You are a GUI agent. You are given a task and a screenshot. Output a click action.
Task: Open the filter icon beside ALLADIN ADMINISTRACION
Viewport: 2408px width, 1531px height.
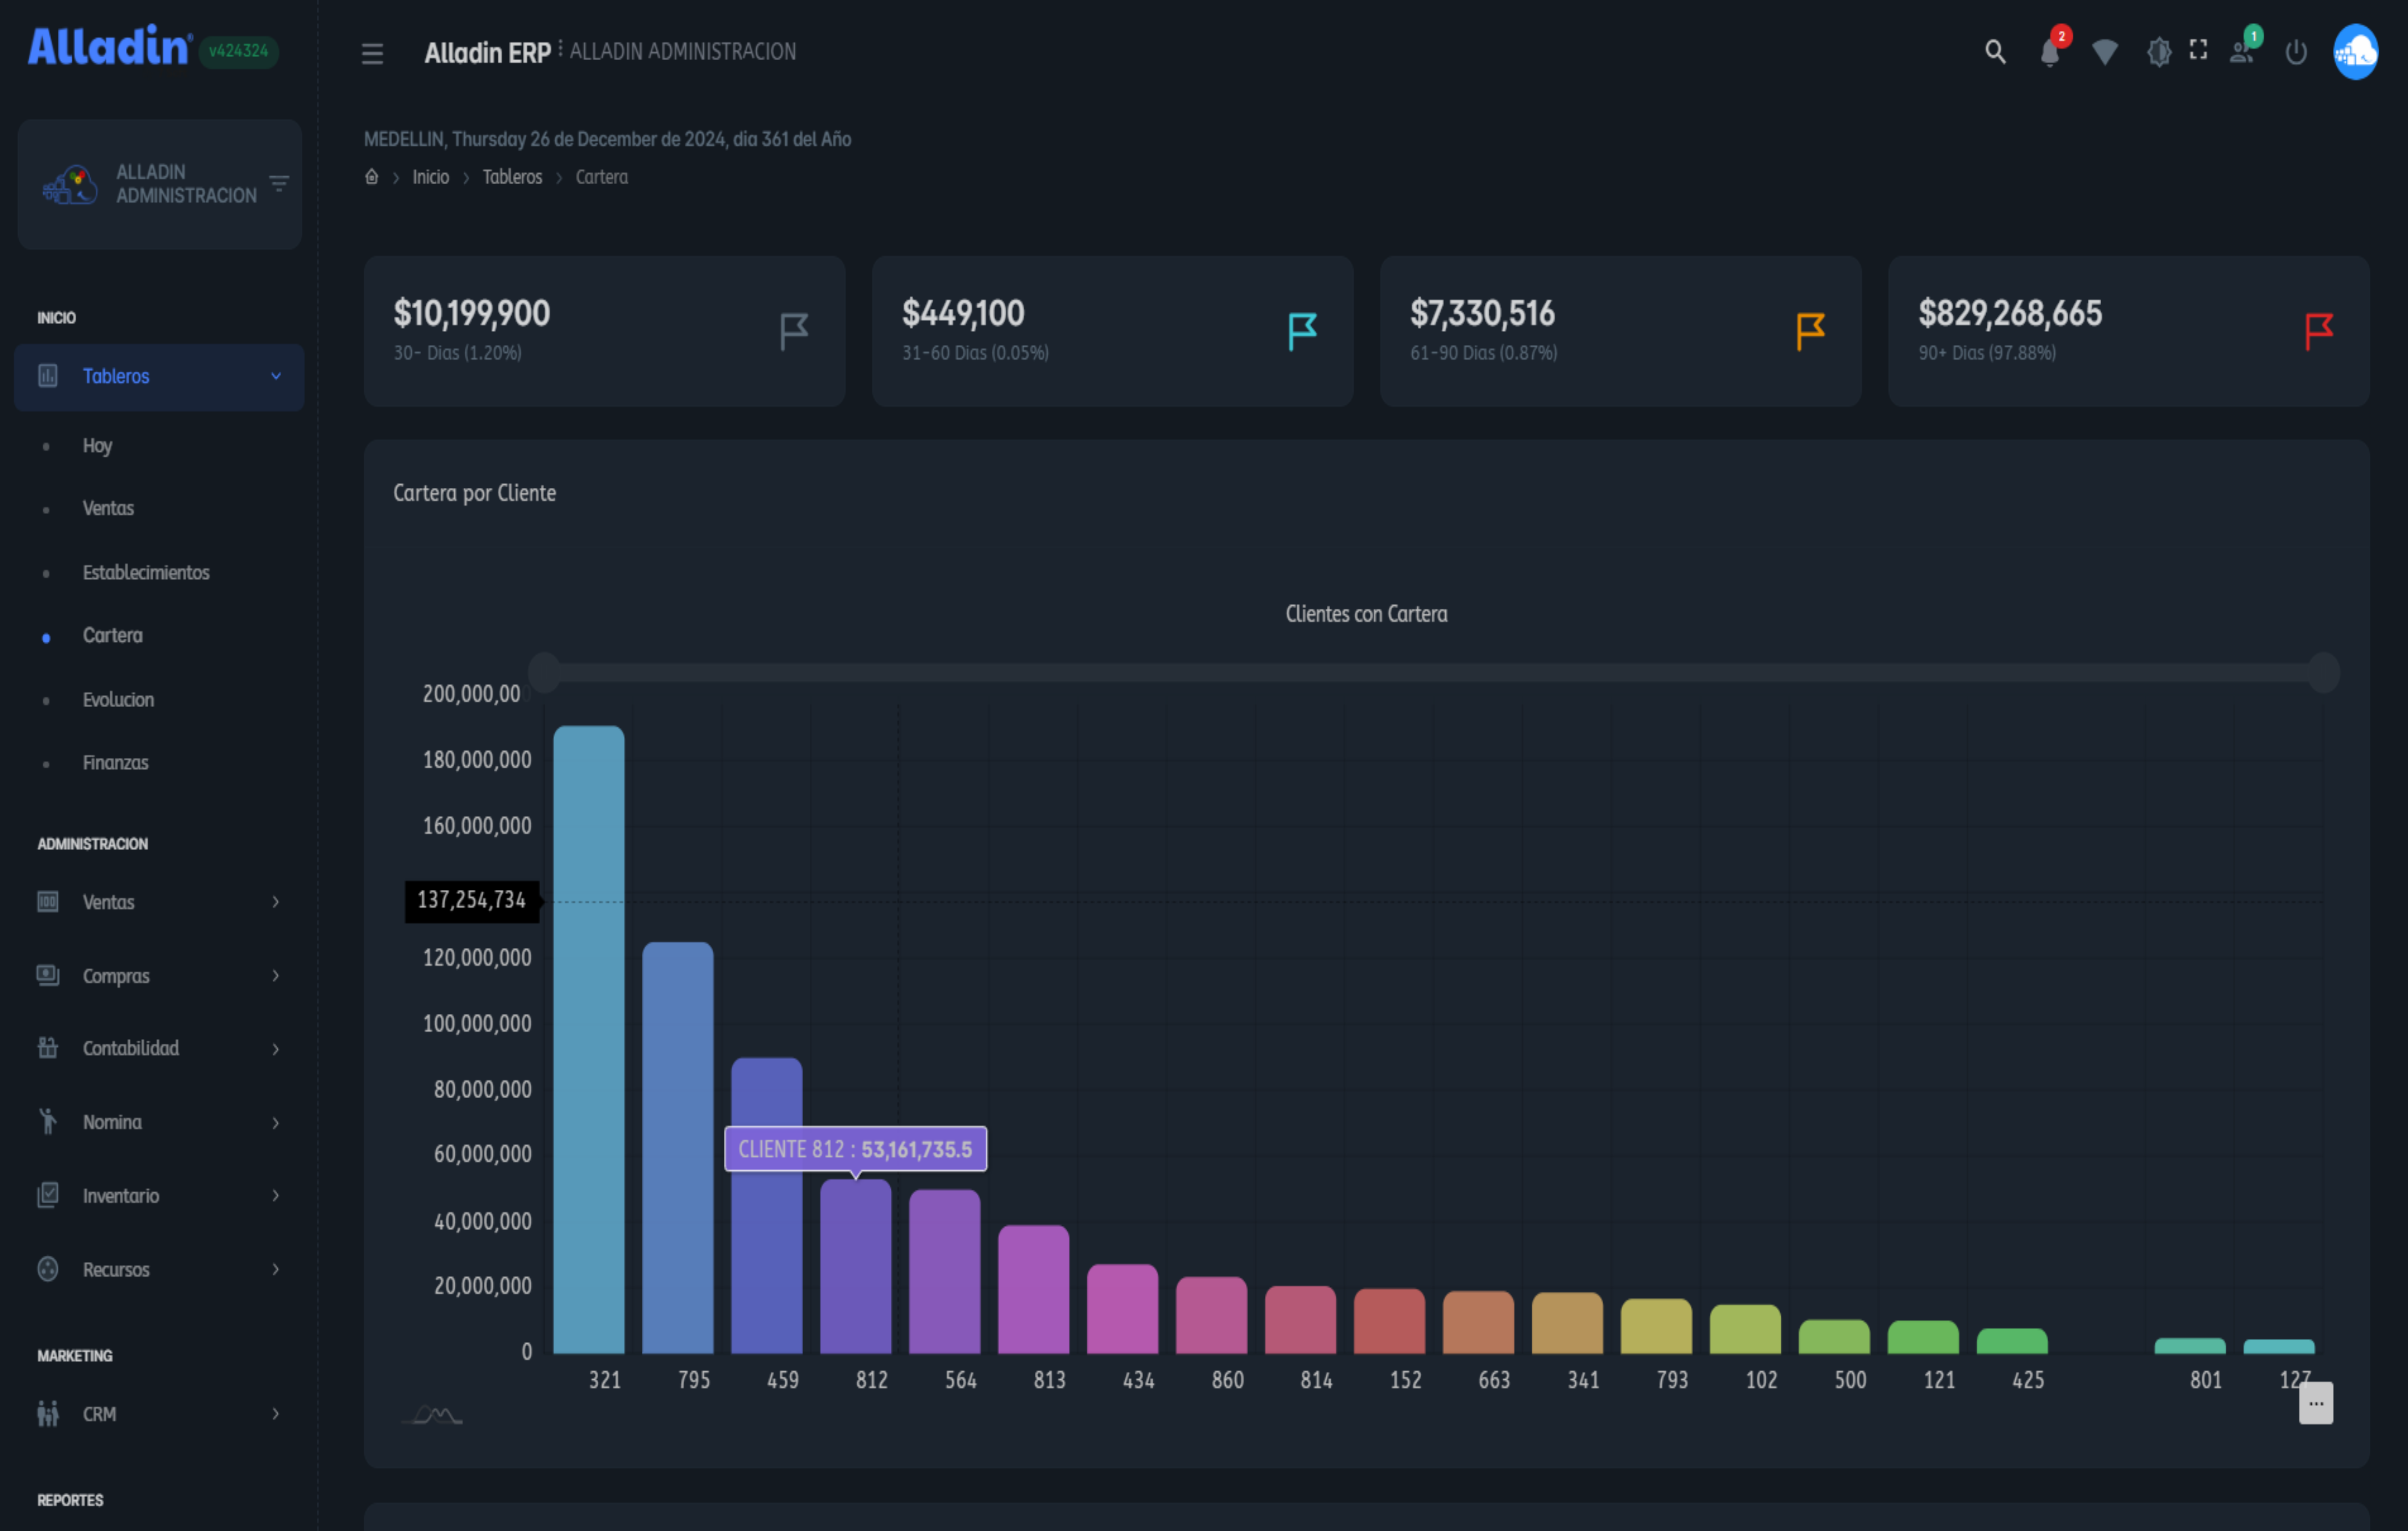point(279,183)
